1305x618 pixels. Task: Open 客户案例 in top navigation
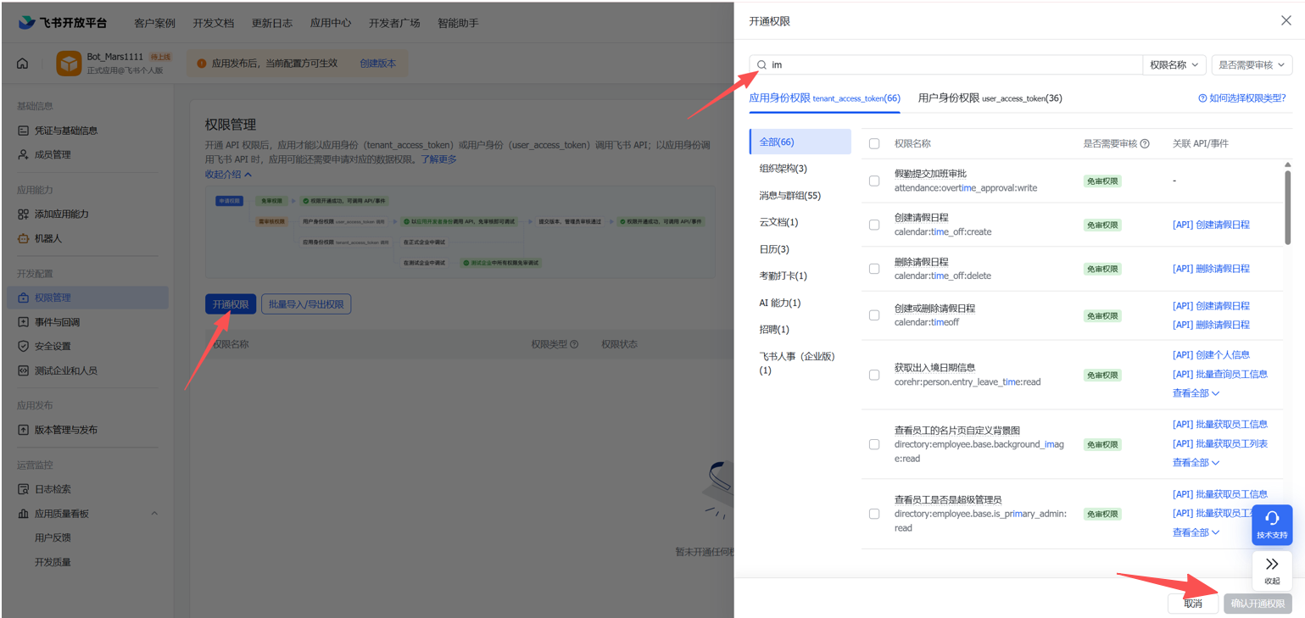click(154, 23)
